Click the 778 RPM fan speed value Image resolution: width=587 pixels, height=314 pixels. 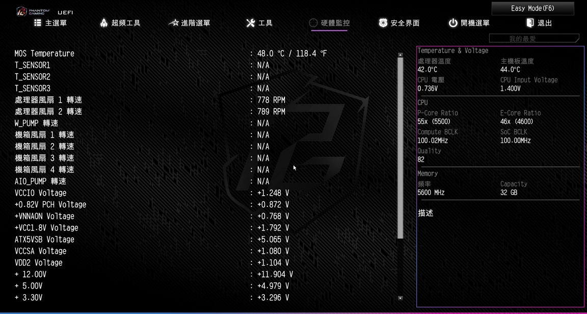[x=271, y=100]
